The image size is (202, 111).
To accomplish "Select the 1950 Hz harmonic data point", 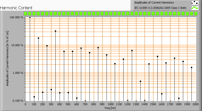I will (191, 68).
